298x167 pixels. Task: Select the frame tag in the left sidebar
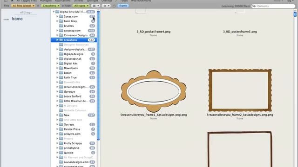pos(17,19)
